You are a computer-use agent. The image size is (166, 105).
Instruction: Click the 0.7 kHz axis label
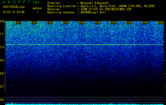coord(2,87)
